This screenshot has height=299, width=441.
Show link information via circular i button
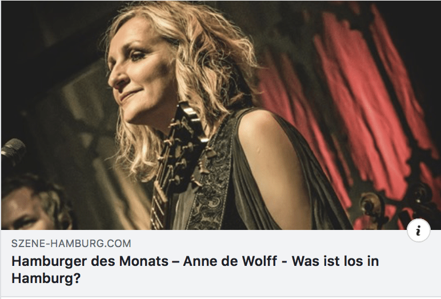[x=419, y=230]
